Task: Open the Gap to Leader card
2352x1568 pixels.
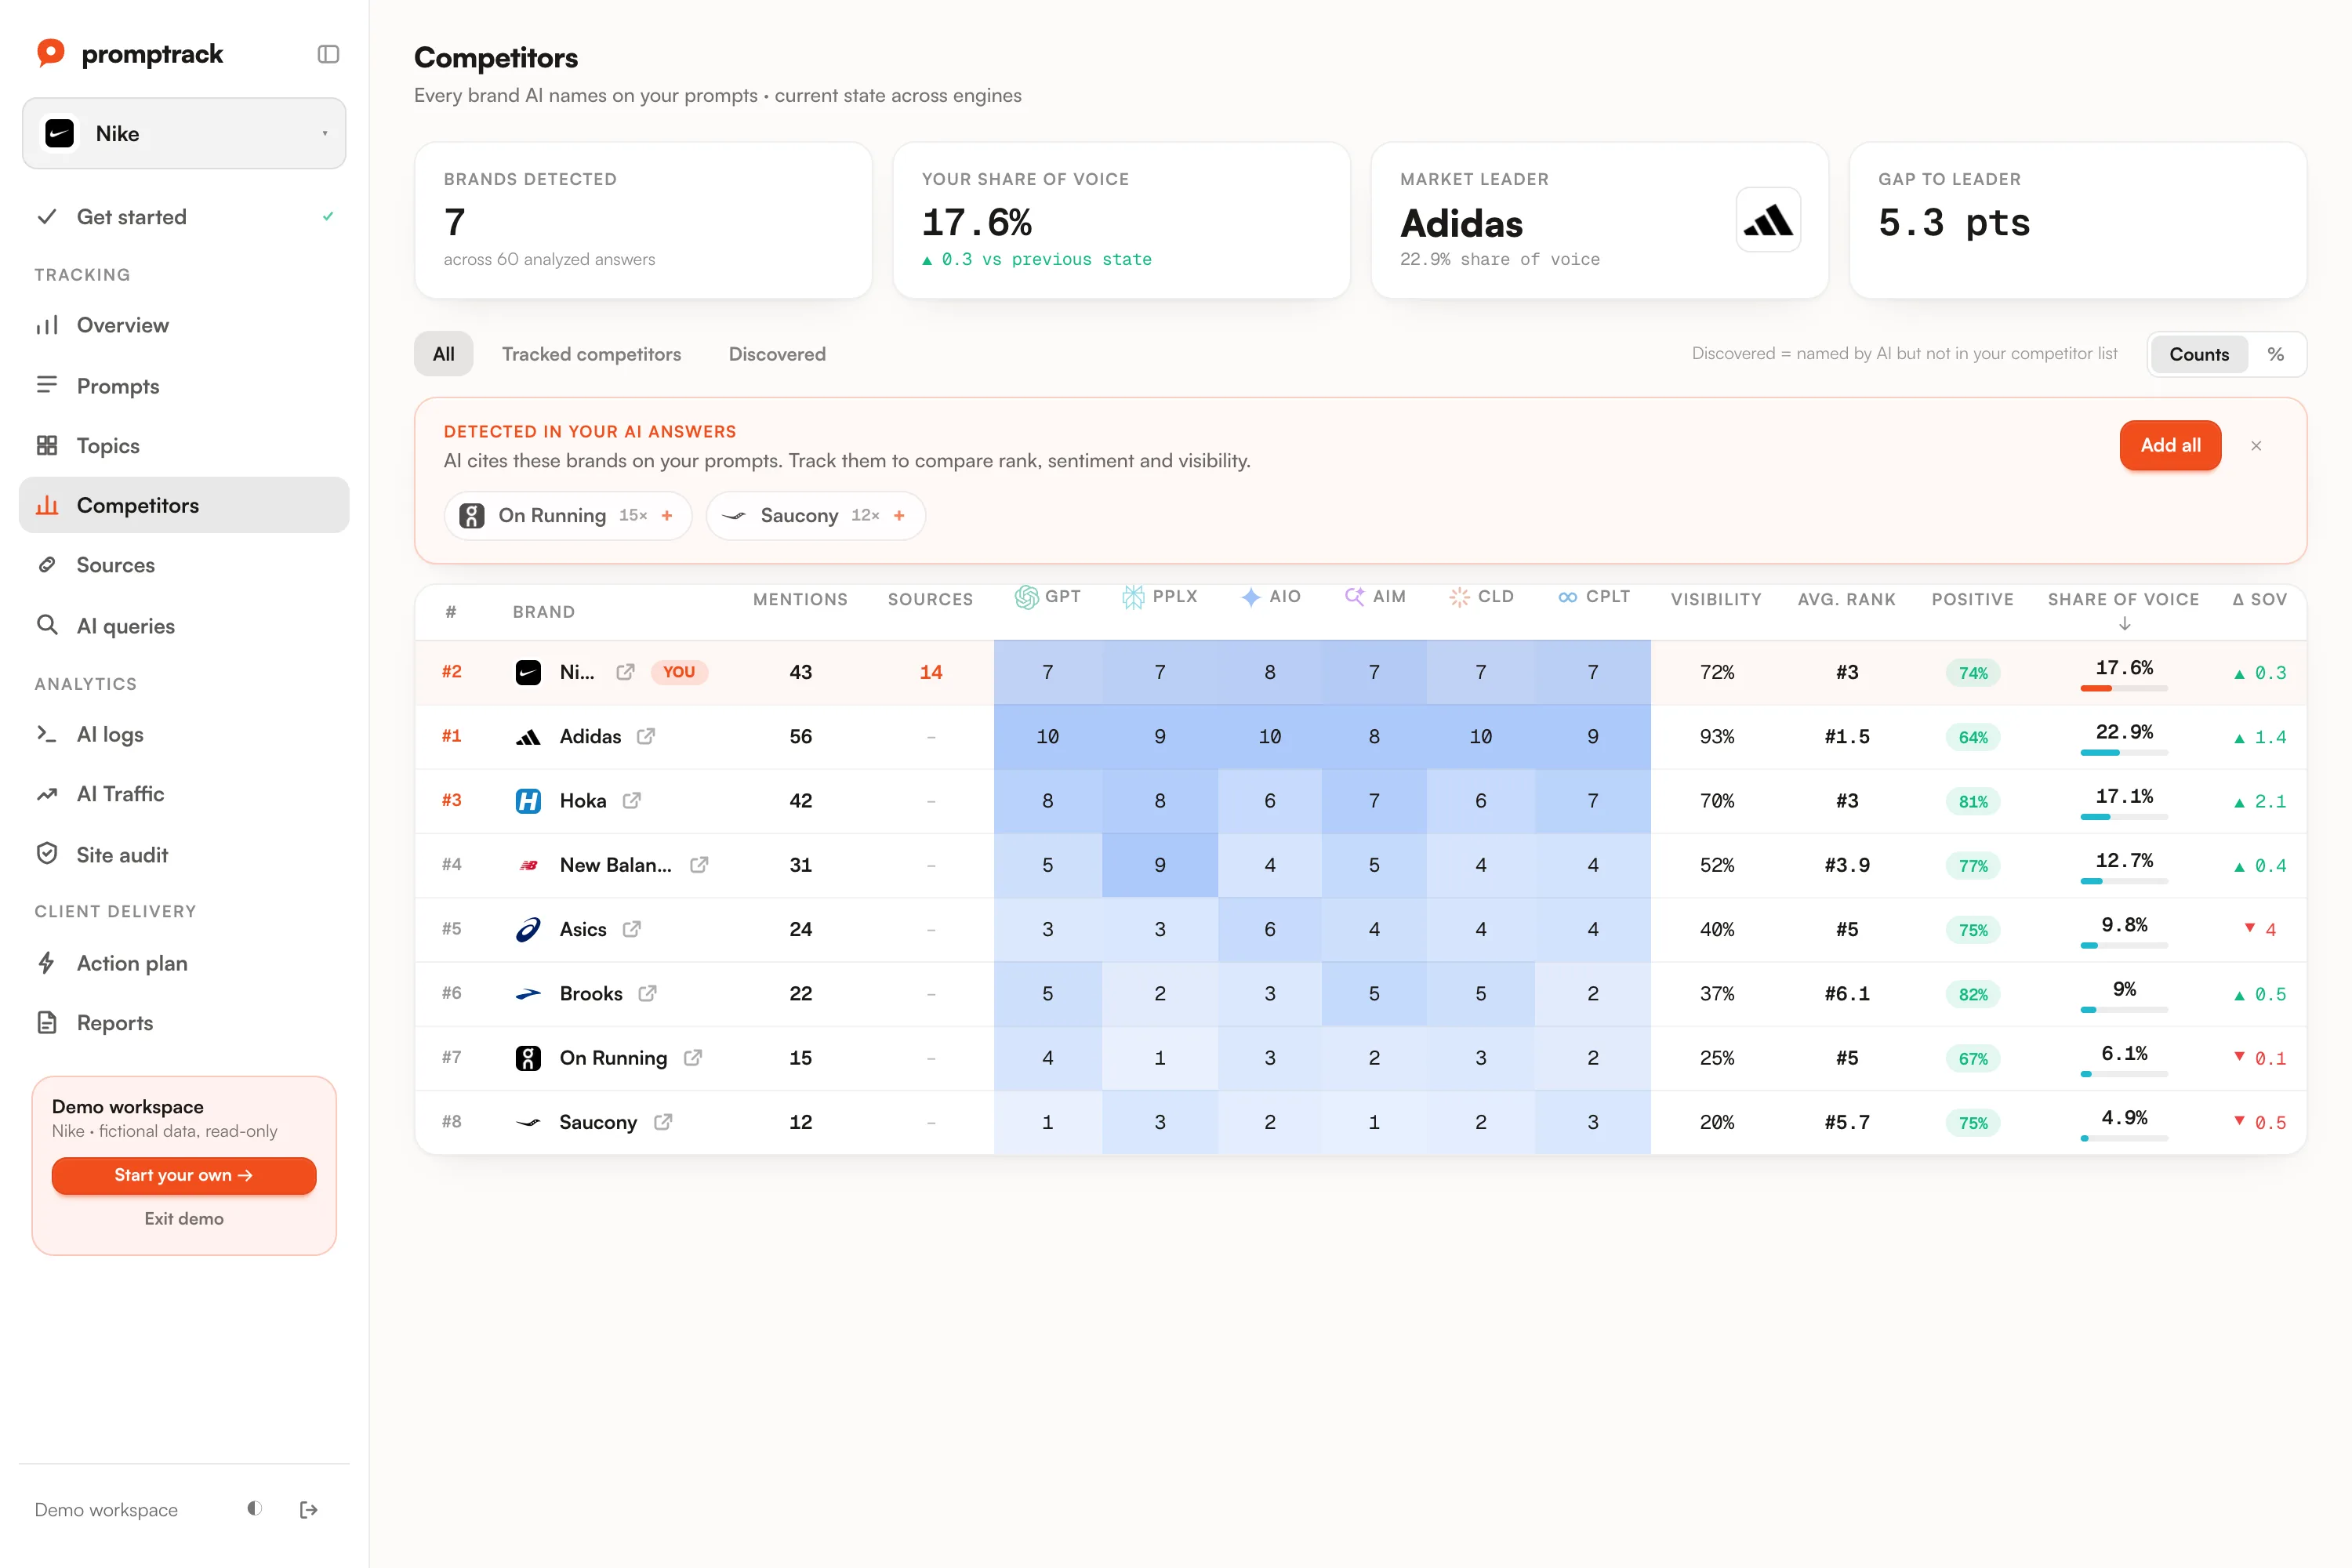Action: click(x=2078, y=220)
